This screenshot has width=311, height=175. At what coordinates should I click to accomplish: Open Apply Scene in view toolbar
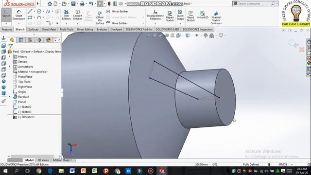click(x=211, y=35)
